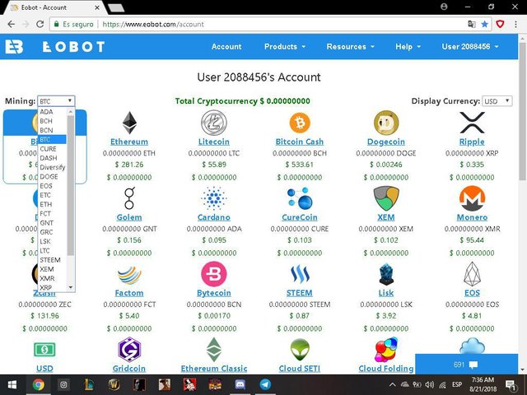The image size is (527, 395).
Task: Open the Gridcoin link
Action: tap(129, 369)
